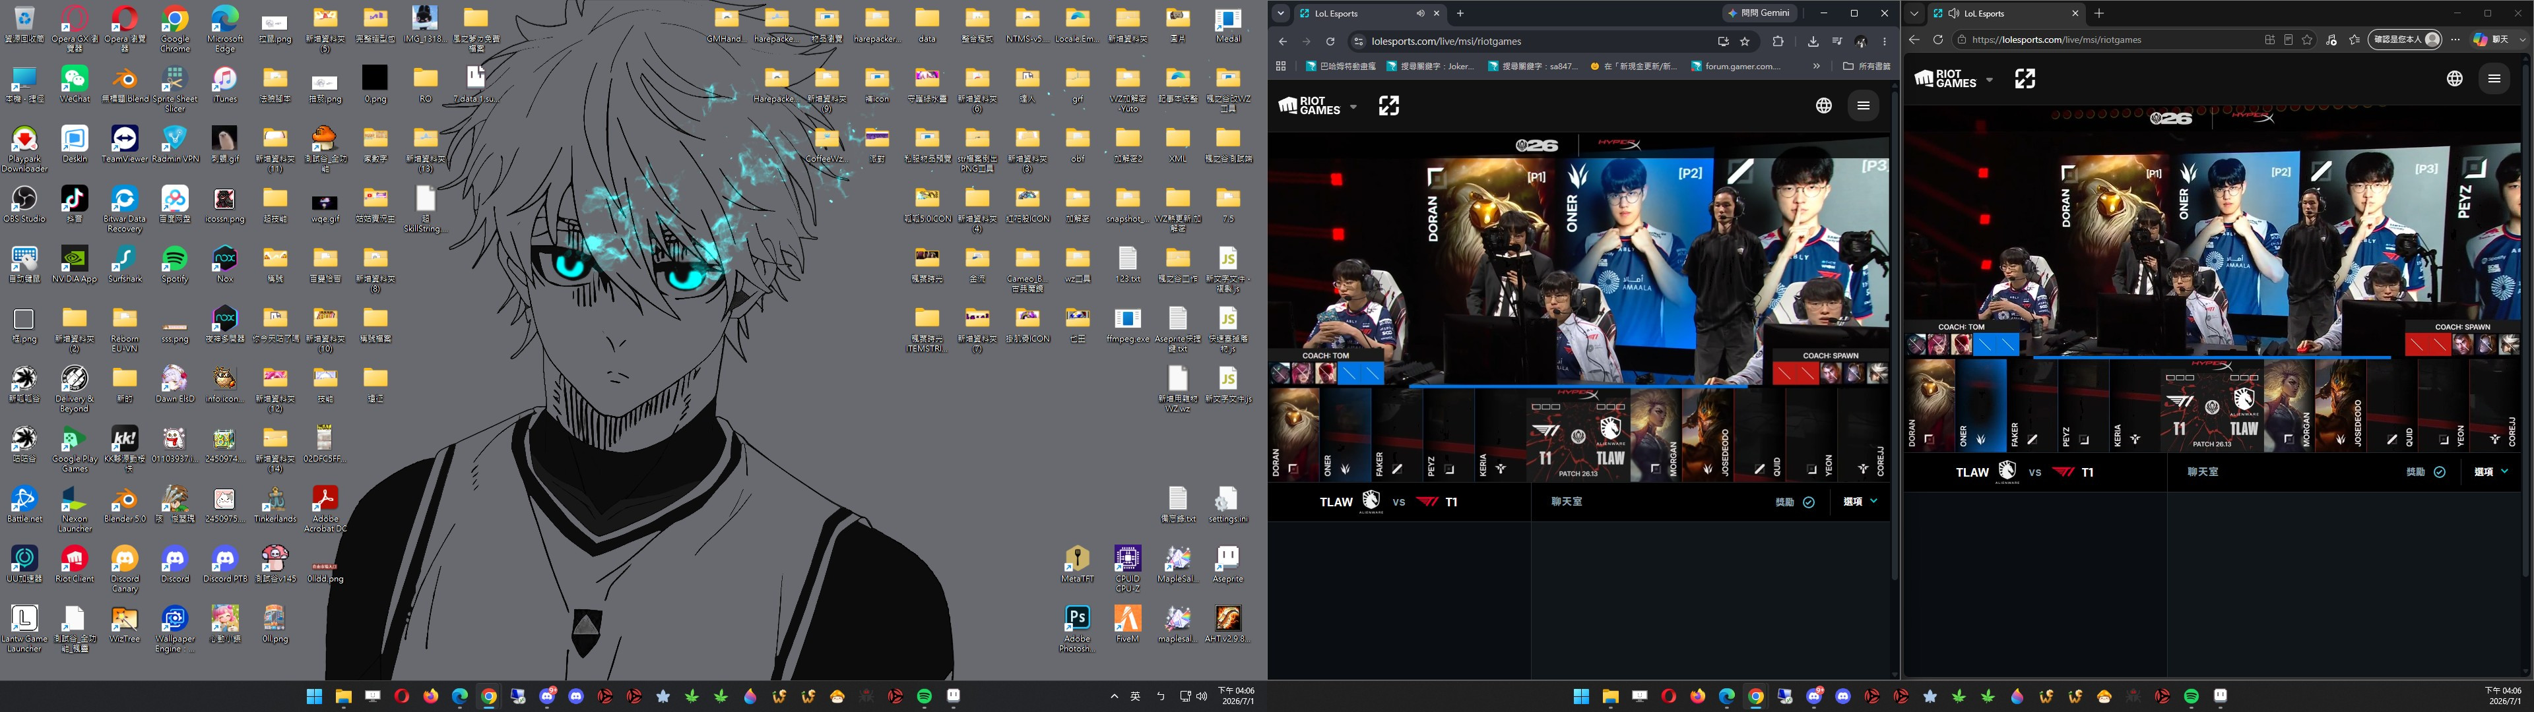Open Chrome three-dot menu
The height and width of the screenshot is (712, 2534).
pos(1885,42)
